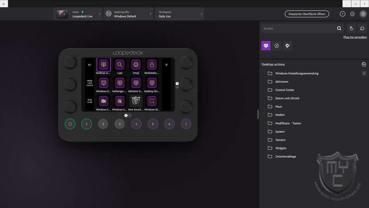Select round device button 2

103,124
